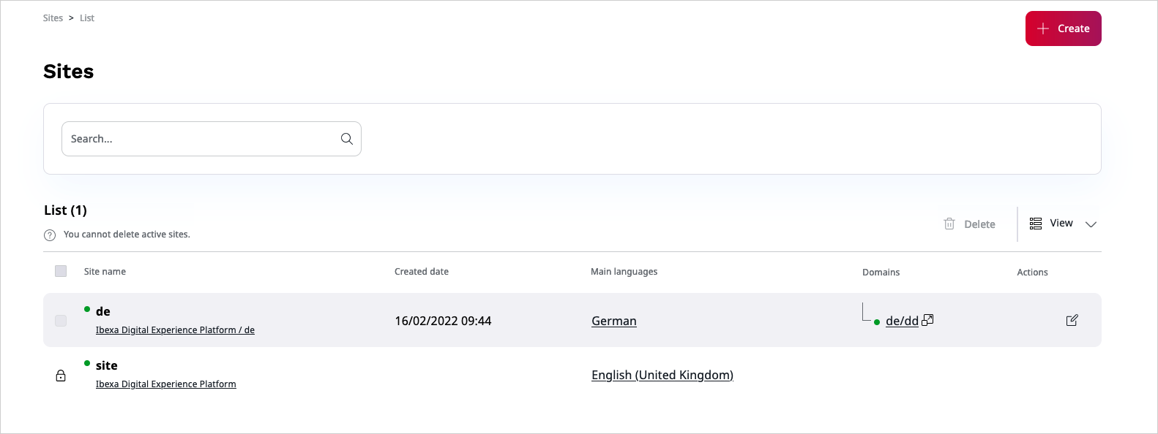The height and width of the screenshot is (434, 1158).
Task: Click the list view icon
Action: [1036, 224]
